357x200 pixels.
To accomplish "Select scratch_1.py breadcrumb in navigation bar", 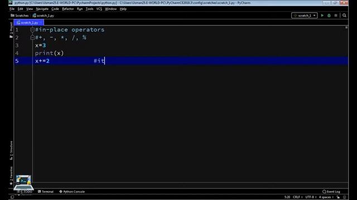I will (44, 16).
